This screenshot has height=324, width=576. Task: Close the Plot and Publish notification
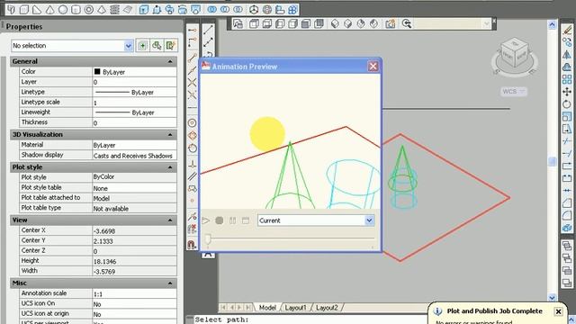pos(558,311)
